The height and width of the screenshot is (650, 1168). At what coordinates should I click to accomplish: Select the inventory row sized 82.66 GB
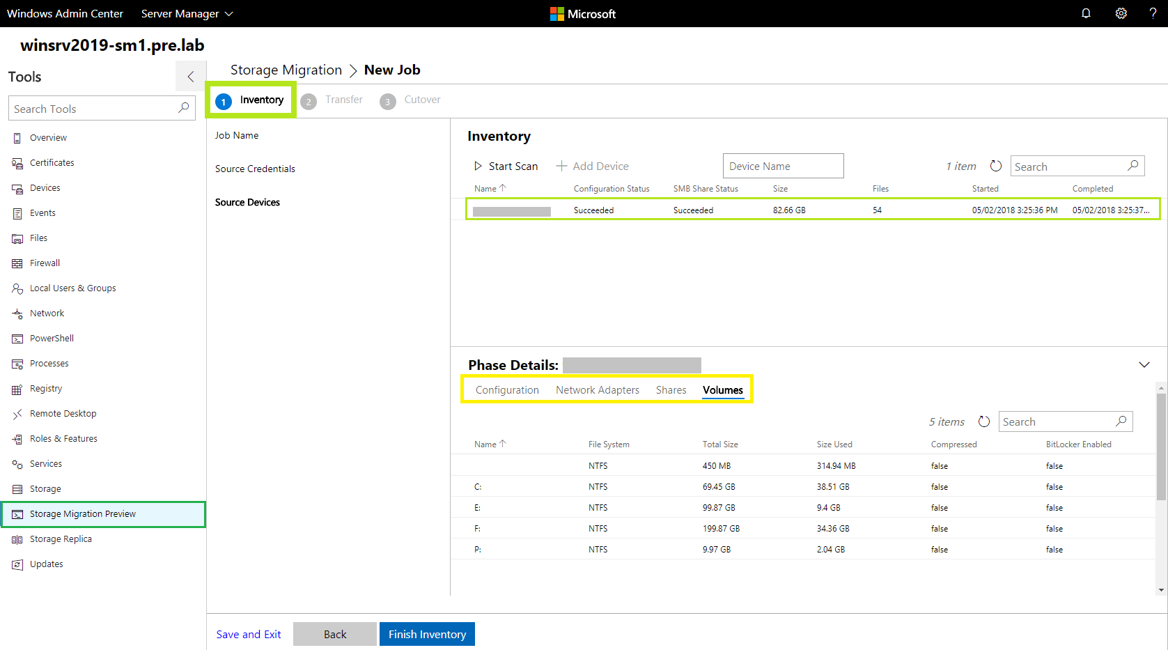click(813, 210)
